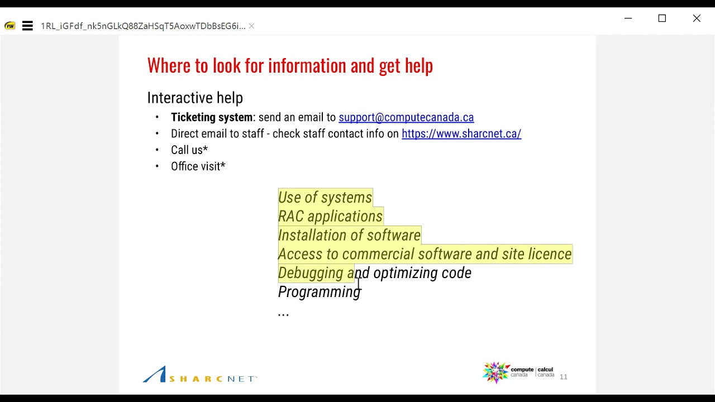Click the SHARCNET logo on the slide
This screenshot has height=402, width=715.
click(x=199, y=375)
